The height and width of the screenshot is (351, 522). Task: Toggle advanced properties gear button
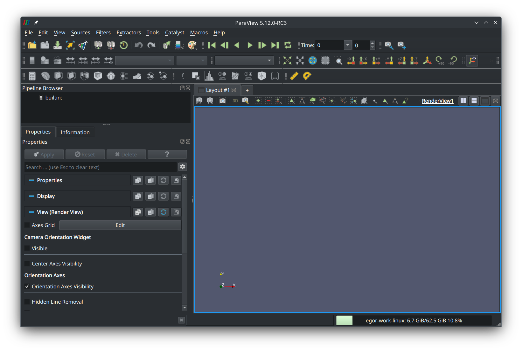pos(183,167)
